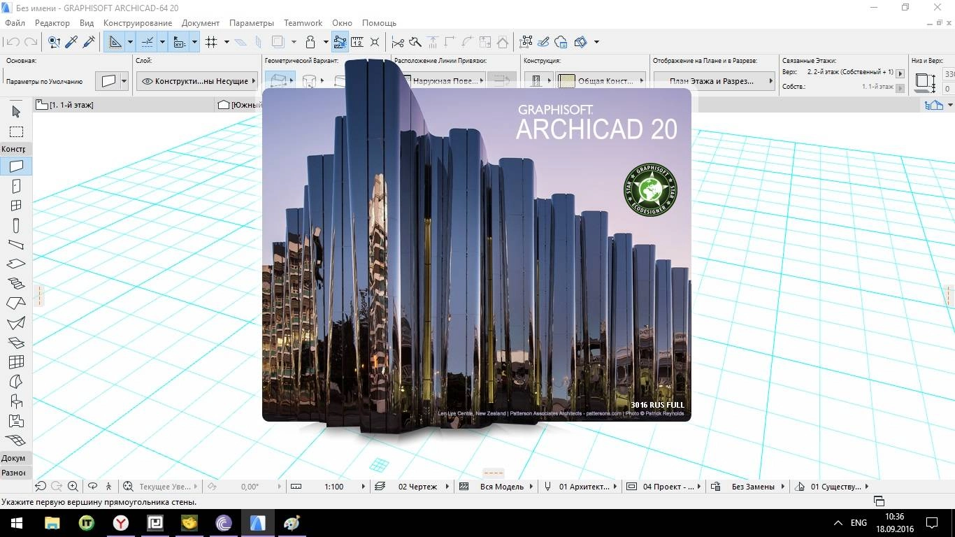Click ENG language indicator in tray
The height and width of the screenshot is (537, 955).
pyautogui.click(x=859, y=522)
